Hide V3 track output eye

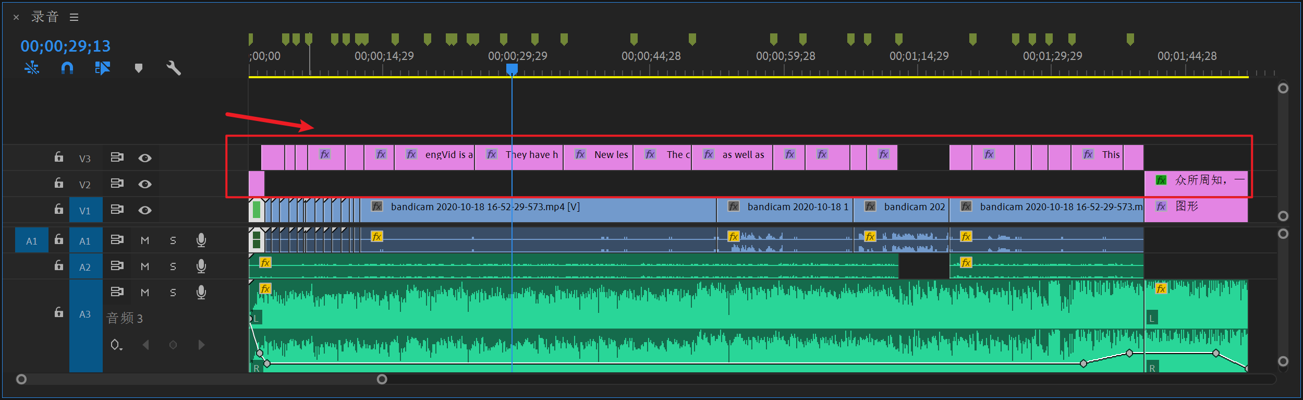tap(145, 158)
